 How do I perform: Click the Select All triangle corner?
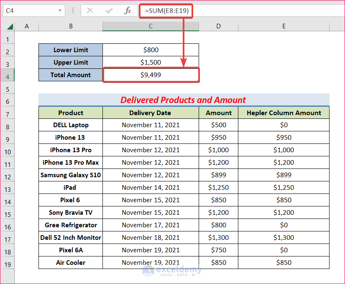tap(9, 26)
